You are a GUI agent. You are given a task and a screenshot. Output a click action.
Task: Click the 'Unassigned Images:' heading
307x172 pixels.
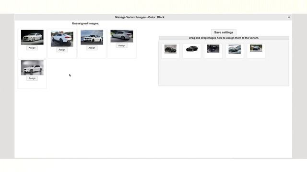point(85,23)
